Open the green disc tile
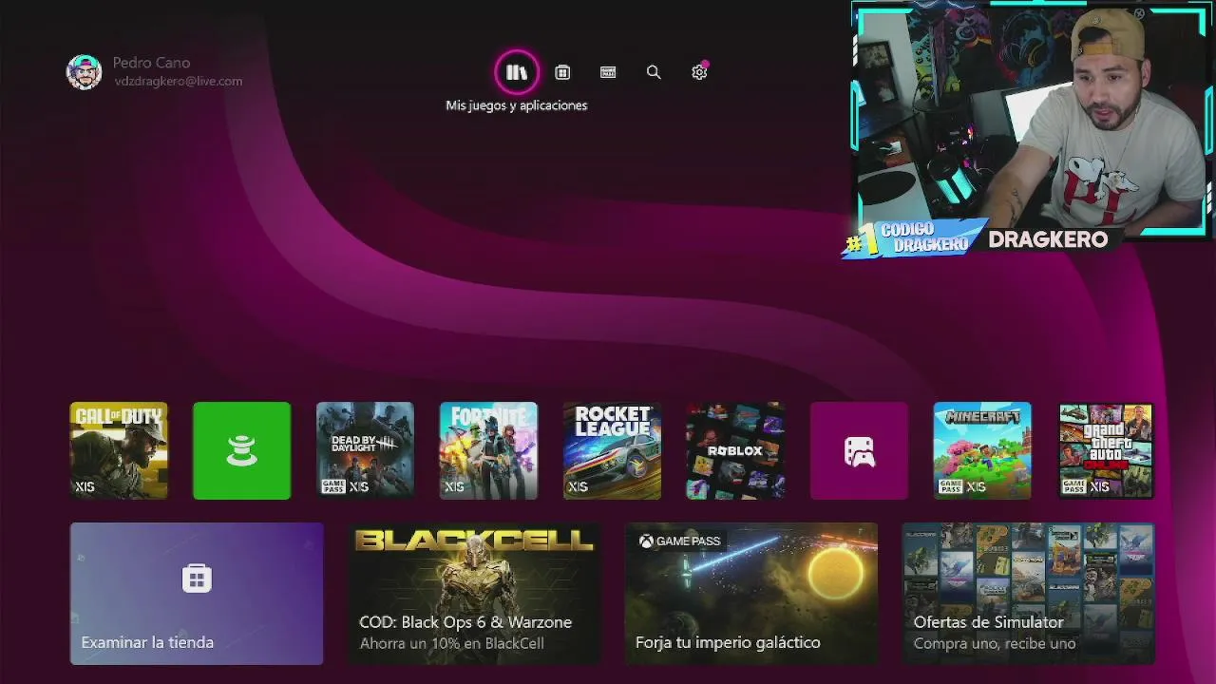The width and height of the screenshot is (1216, 684). [242, 450]
